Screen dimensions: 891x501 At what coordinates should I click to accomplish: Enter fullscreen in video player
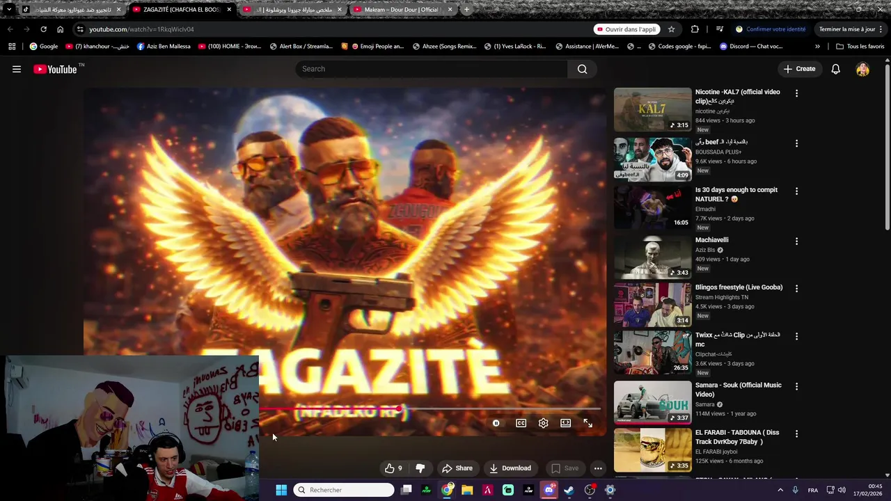588,423
